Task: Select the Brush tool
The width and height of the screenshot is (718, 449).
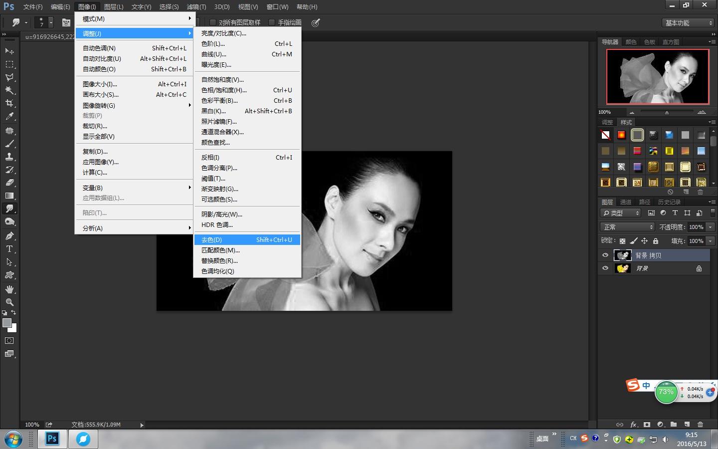Action: click(x=9, y=144)
